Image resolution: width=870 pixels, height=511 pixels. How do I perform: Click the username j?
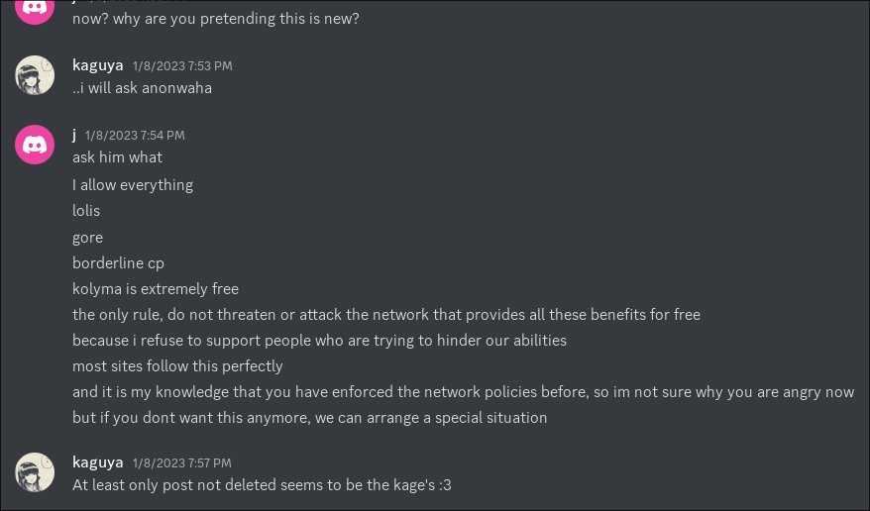click(x=74, y=135)
